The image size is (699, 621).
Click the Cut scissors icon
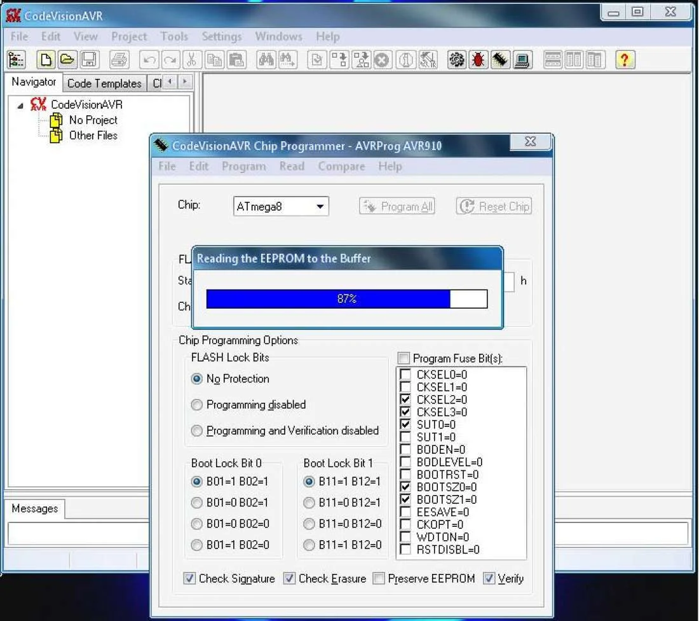click(x=192, y=60)
